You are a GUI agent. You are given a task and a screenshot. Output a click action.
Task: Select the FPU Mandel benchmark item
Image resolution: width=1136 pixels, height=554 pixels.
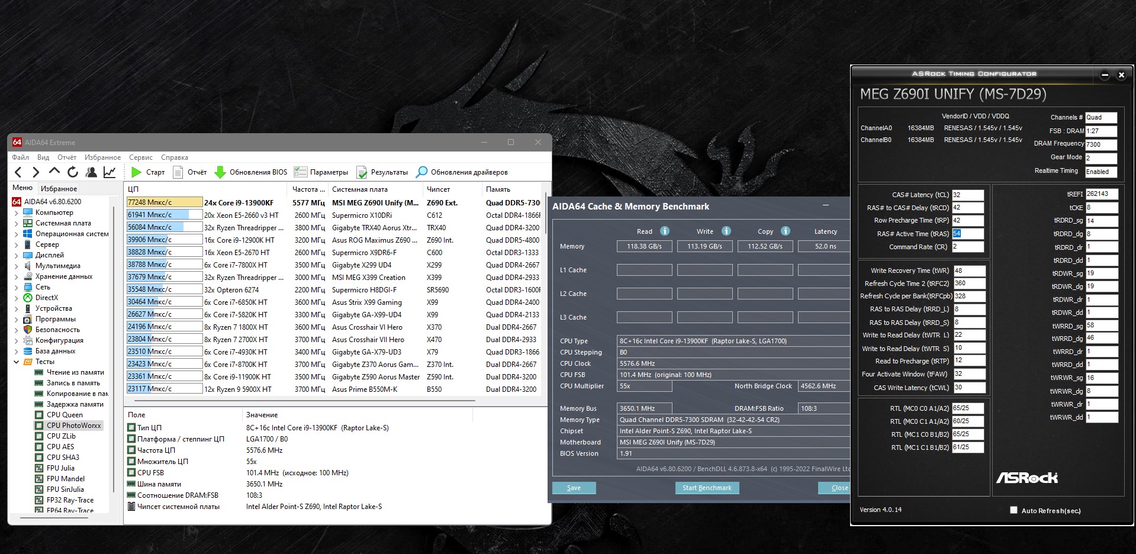(x=65, y=479)
